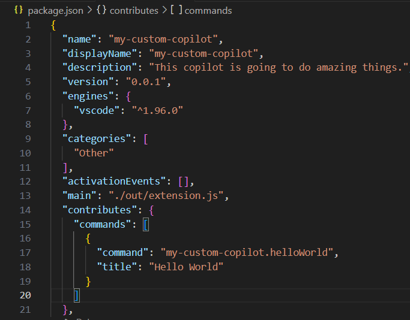Click the "my-custom-copilot.helloWorld" command value
Screen dimensions: 410x320
(x=245, y=252)
